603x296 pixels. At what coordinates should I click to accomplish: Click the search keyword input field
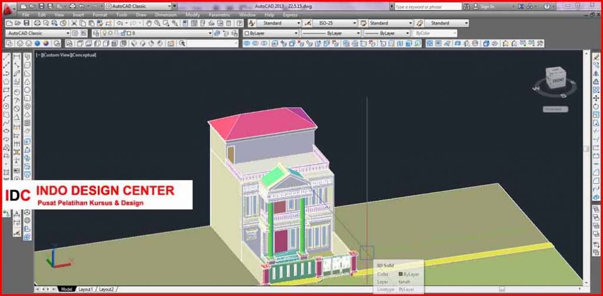(x=428, y=6)
